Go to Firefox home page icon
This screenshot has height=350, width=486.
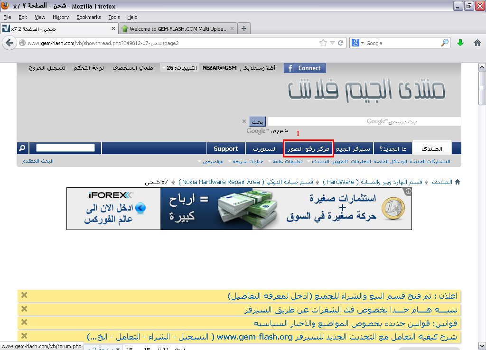(x=477, y=43)
